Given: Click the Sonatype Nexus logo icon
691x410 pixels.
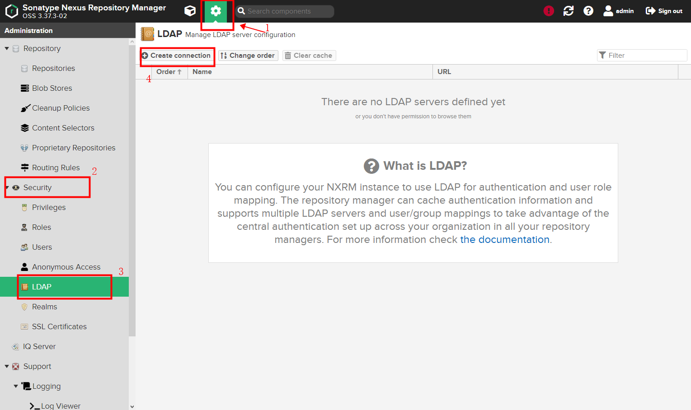Looking at the screenshot, I should [x=12, y=11].
